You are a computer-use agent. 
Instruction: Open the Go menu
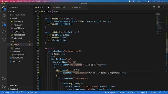tap(29, 1)
